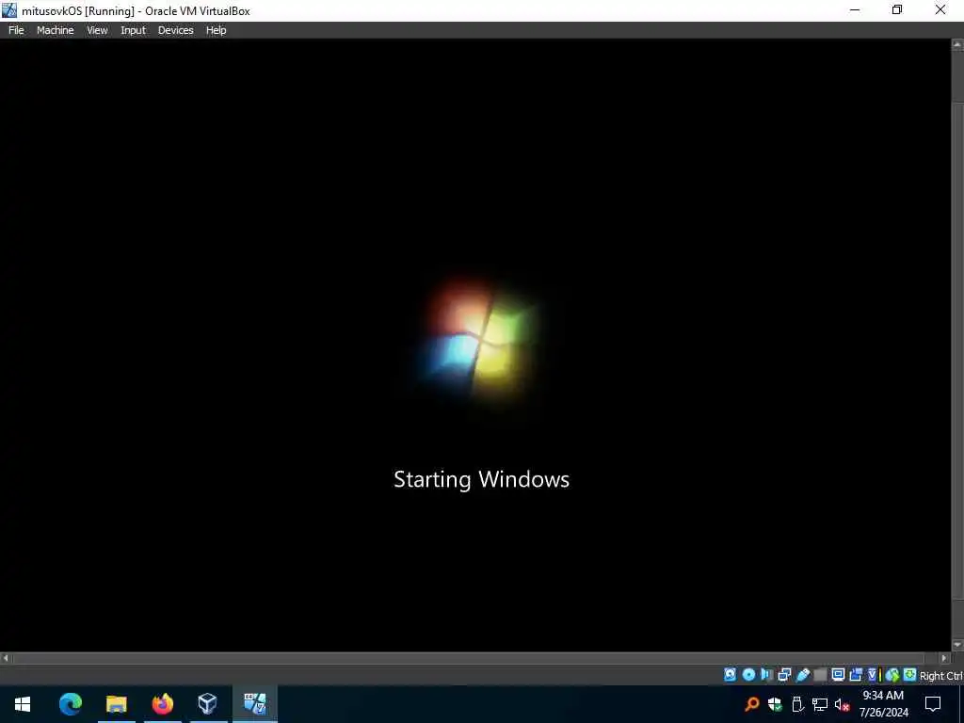Image resolution: width=964 pixels, height=723 pixels.
Task: Open the Devices menu
Action: pos(175,30)
